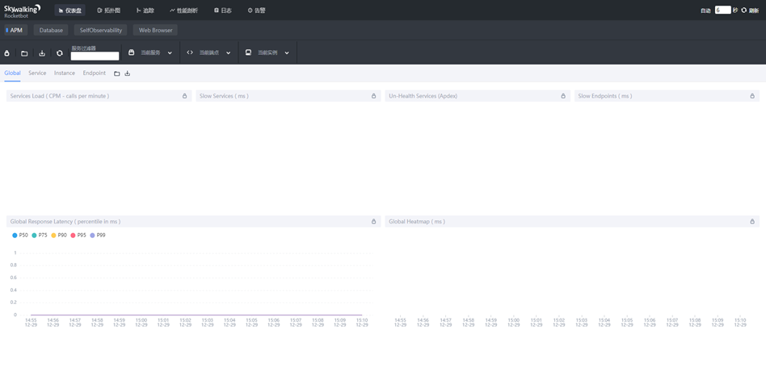Click lock icon on Services Load panel
Image resolution: width=766 pixels, height=367 pixels.
[185, 96]
